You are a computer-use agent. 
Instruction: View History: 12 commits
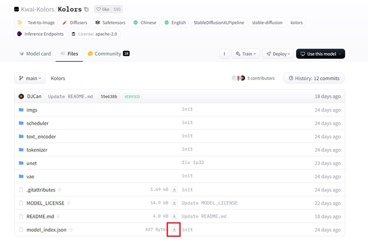coord(314,79)
